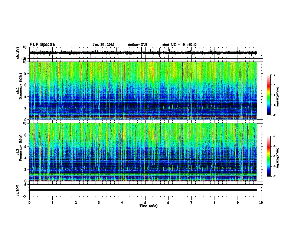Click the "4" kHz tick of ch.2 spectrogram
The width and height of the screenshot is (294, 227).
click(26, 158)
